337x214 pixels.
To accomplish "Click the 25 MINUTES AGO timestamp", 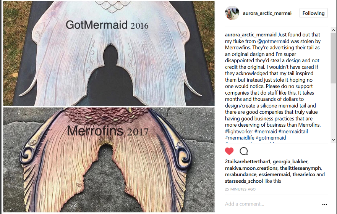I will 240,189.
